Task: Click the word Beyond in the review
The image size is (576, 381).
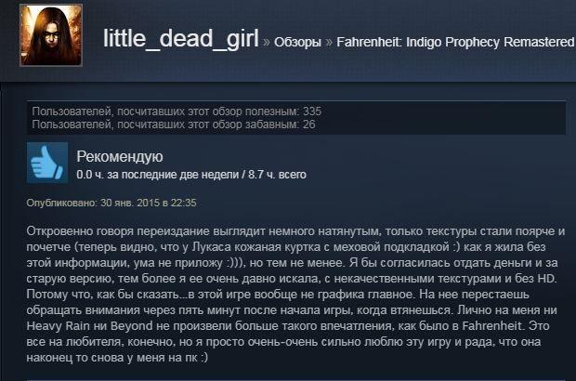Action: click(132, 326)
